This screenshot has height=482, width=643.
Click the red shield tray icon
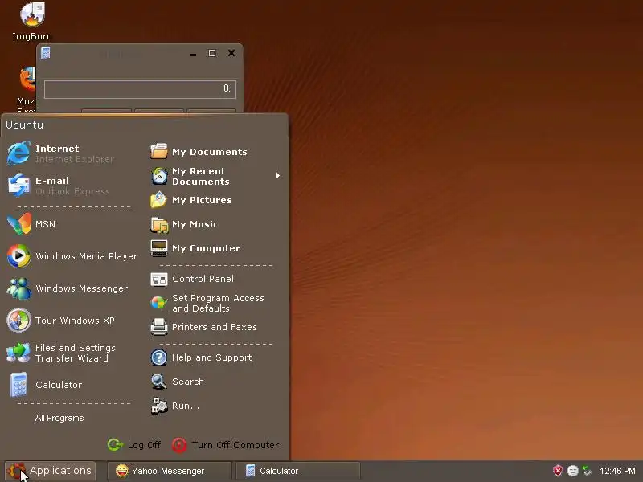pyautogui.click(x=558, y=471)
